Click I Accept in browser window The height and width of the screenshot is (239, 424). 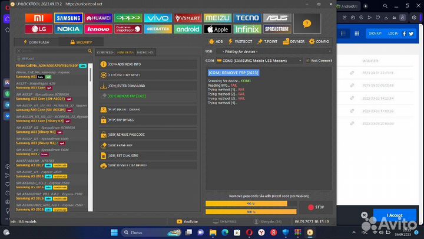click(x=395, y=215)
